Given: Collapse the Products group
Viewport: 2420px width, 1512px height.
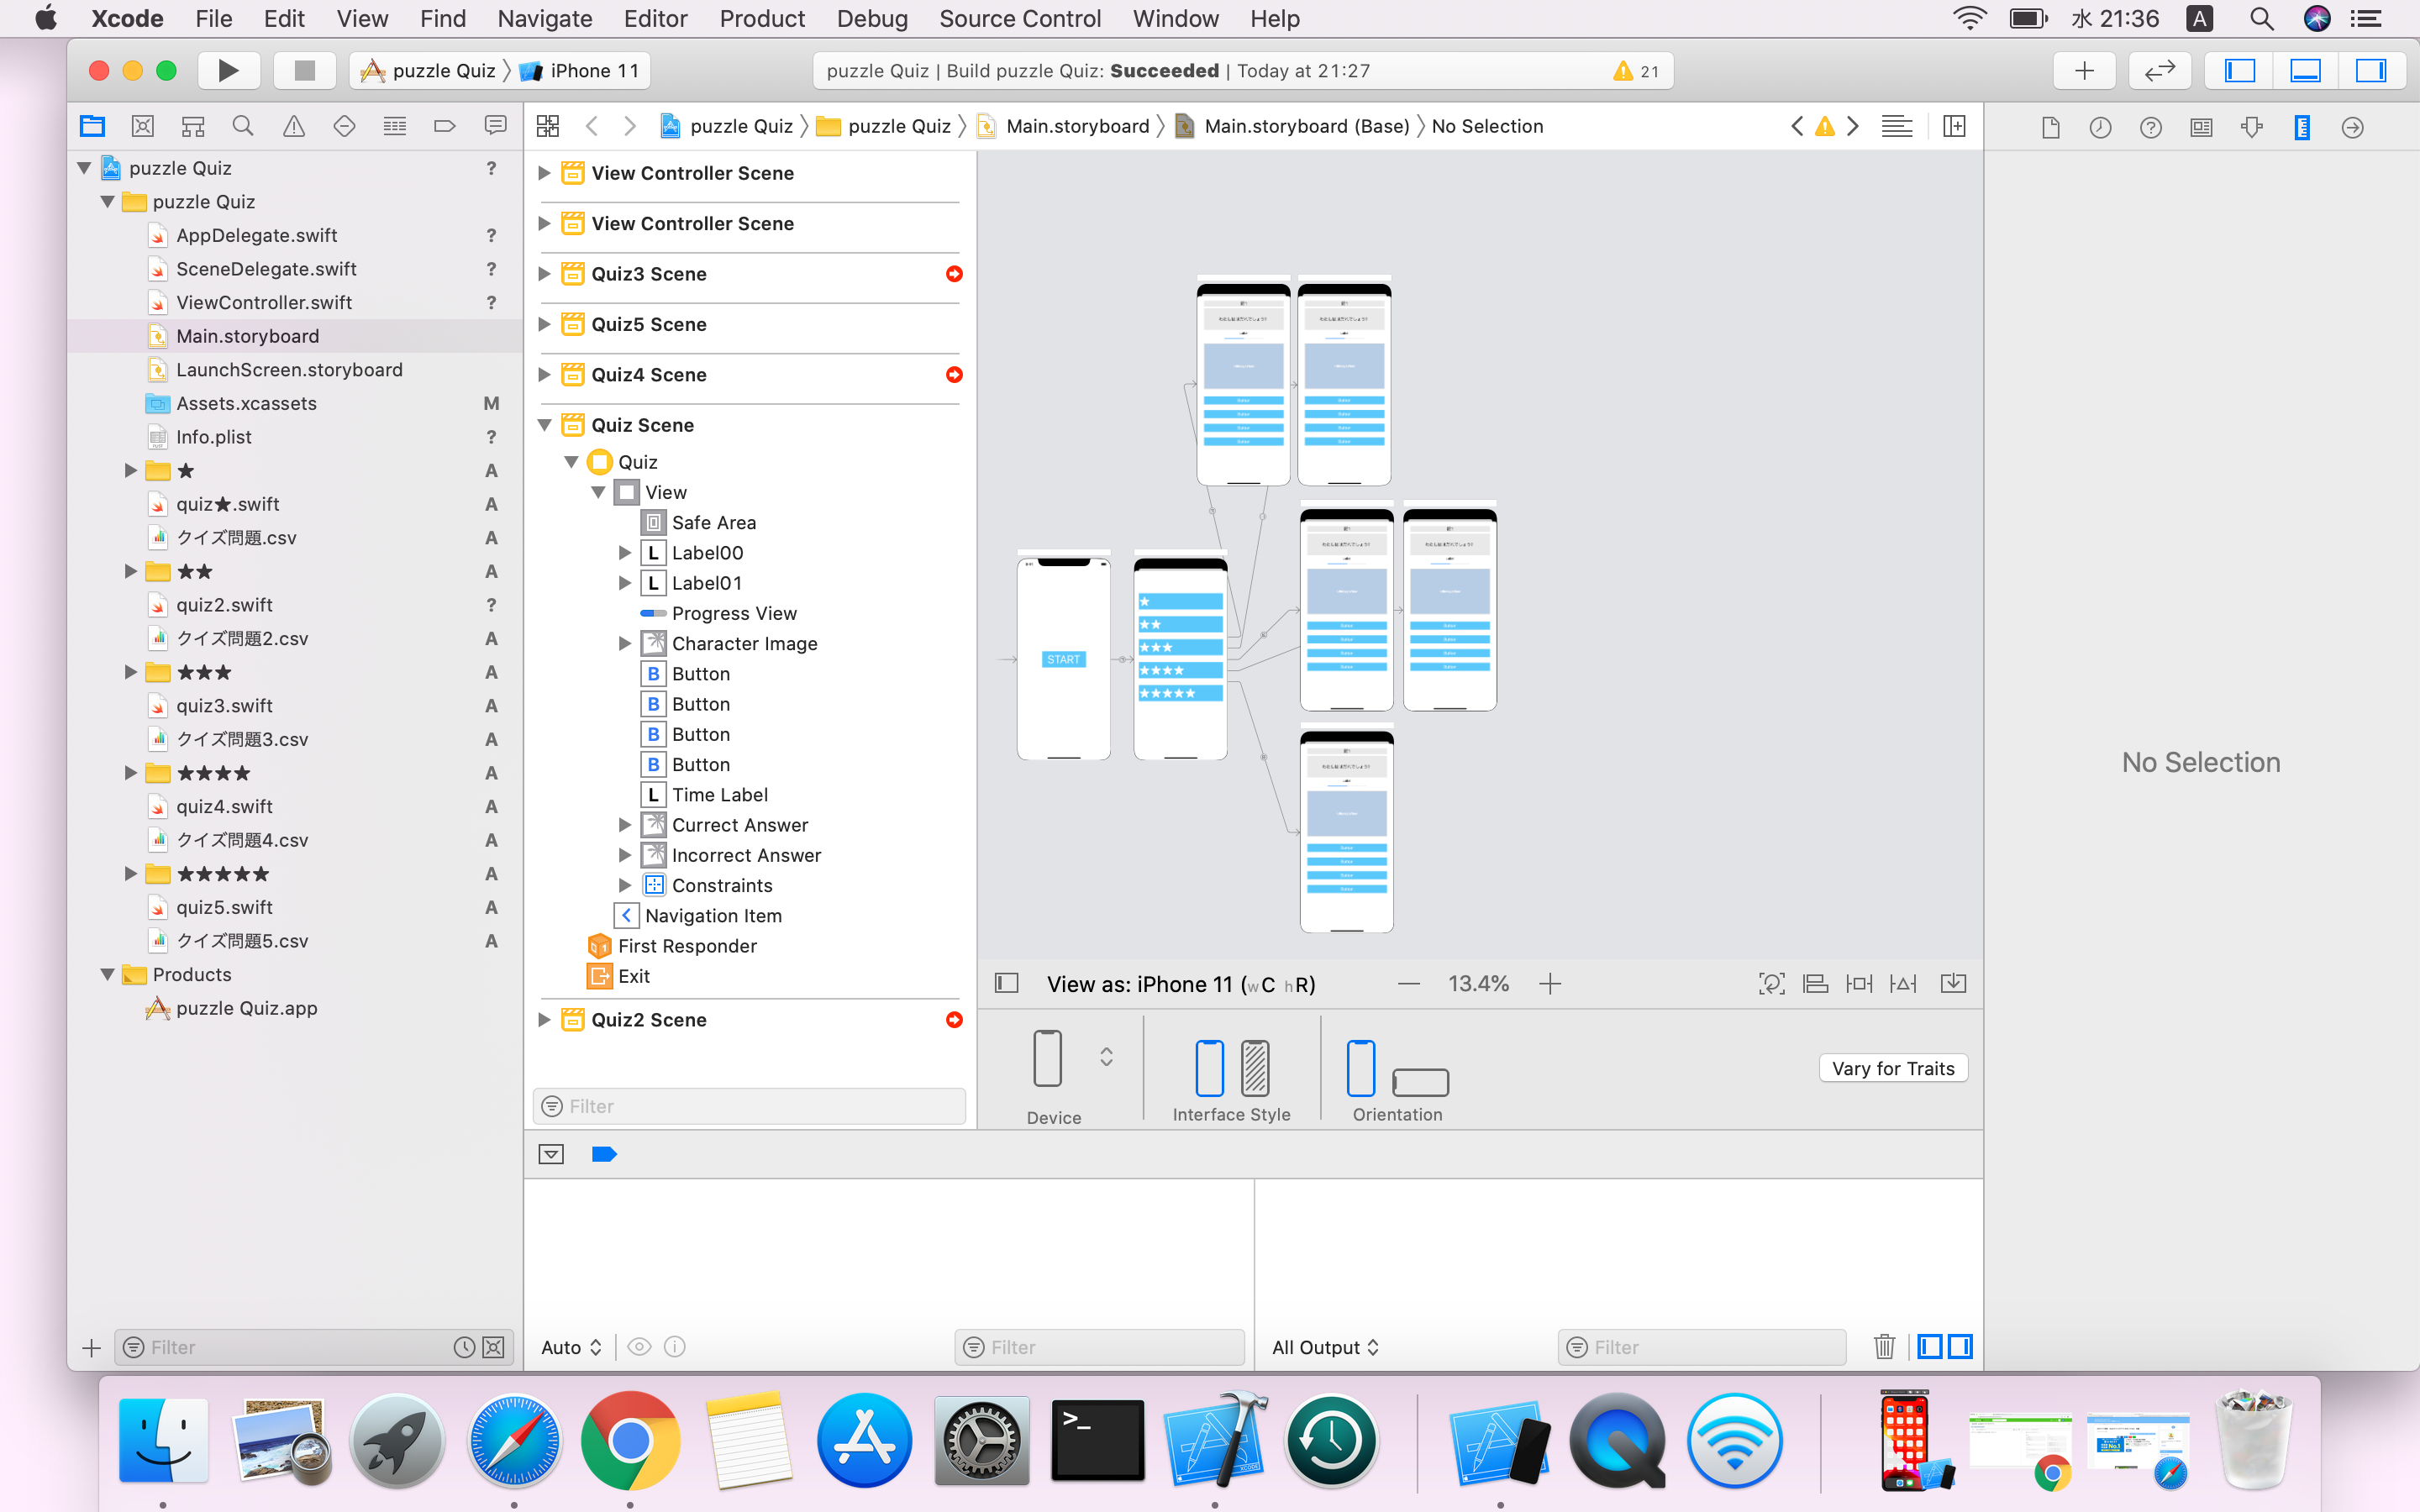Looking at the screenshot, I should 107,975.
